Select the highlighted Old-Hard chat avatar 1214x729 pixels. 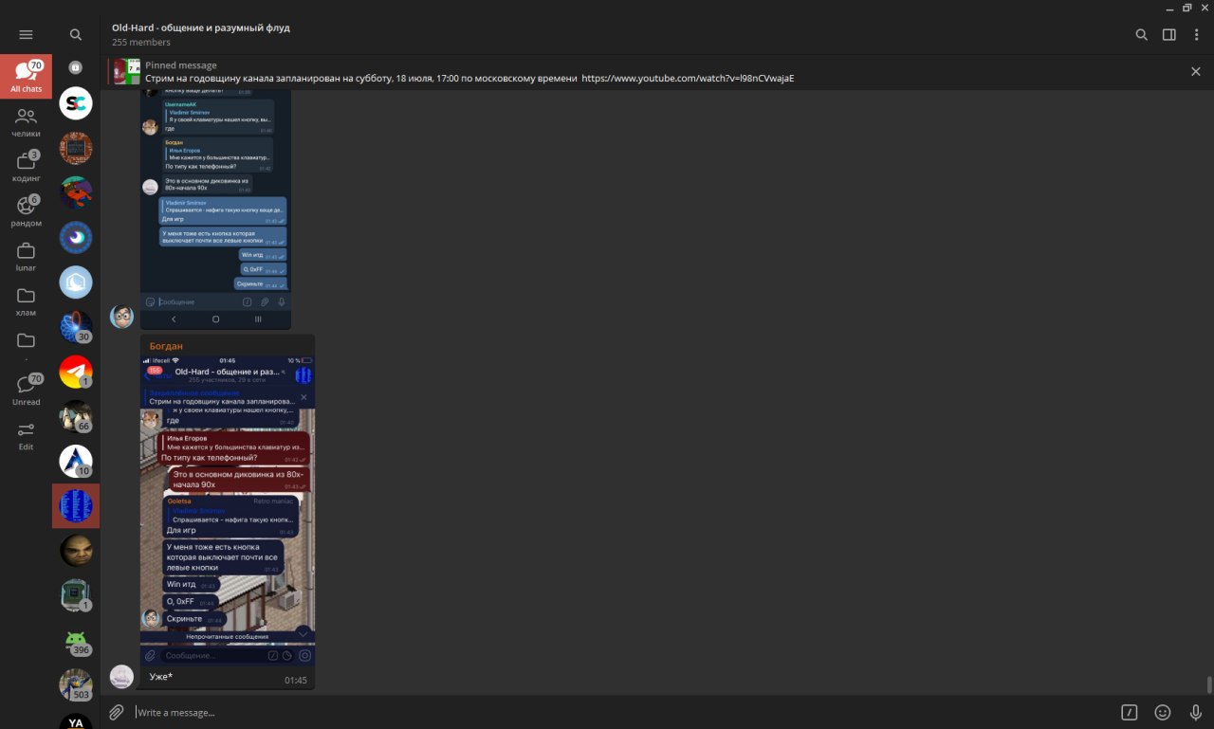coord(76,505)
